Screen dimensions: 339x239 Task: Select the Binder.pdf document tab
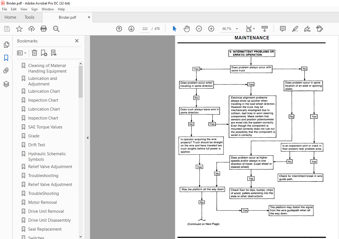[67, 17]
